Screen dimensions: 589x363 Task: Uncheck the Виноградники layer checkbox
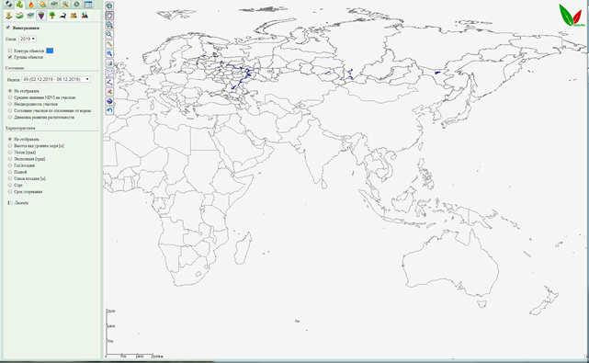pos(8,28)
